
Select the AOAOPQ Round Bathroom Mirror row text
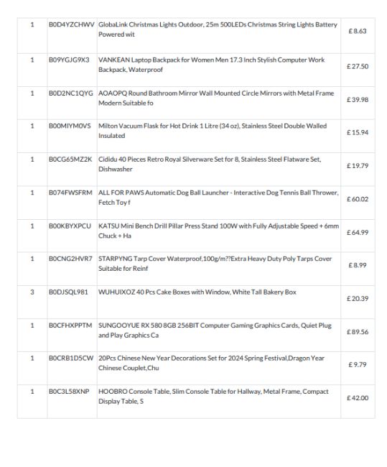tap(216, 98)
